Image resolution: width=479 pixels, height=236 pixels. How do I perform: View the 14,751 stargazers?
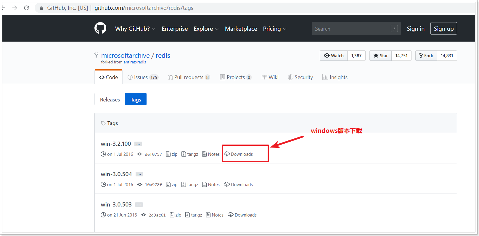point(401,55)
